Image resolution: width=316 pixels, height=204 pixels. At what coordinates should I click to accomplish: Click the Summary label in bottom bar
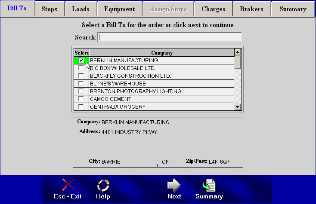tap(209, 196)
